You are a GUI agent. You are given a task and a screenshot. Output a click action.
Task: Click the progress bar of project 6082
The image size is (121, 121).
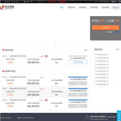78,77
